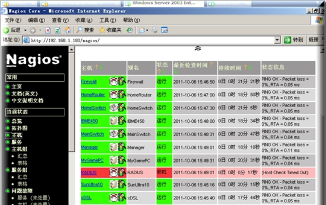
Task: Open 服务 sidebar link
Action: [17, 142]
